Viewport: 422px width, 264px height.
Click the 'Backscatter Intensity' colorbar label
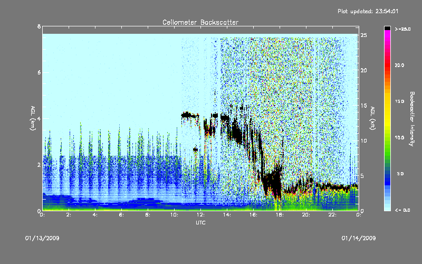point(412,119)
